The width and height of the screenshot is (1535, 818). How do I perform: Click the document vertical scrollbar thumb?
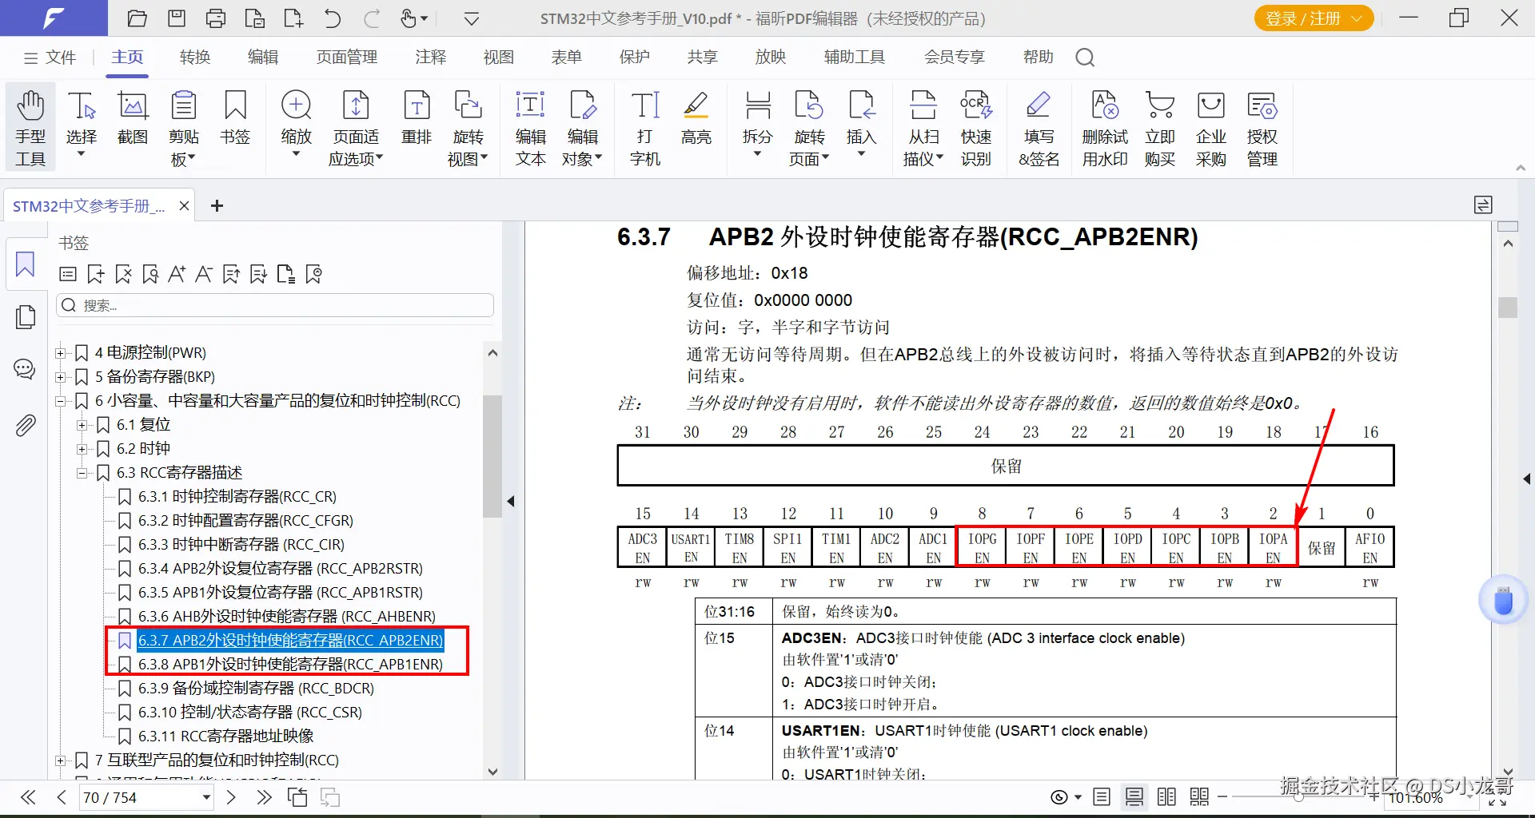tap(1508, 308)
